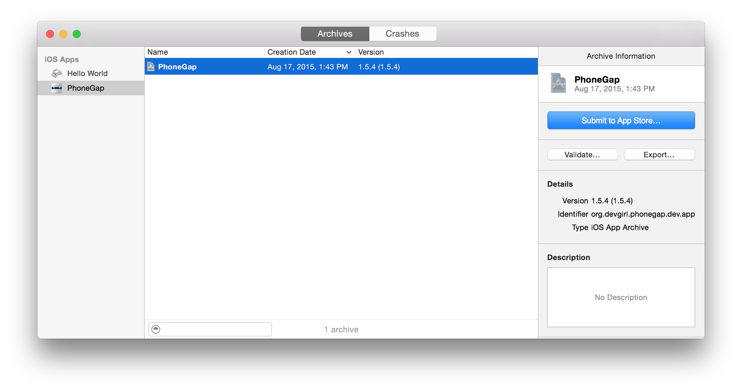Click the iOS App Archive type value

click(x=620, y=227)
